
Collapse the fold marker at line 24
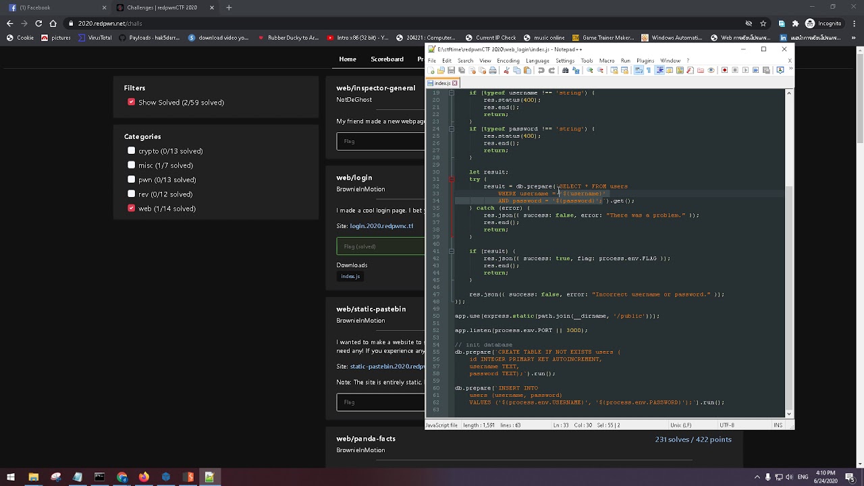pos(452,128)
